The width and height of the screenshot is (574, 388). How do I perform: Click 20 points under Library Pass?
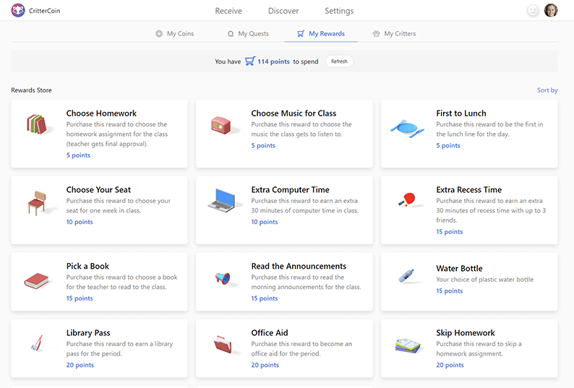point(80,365)
